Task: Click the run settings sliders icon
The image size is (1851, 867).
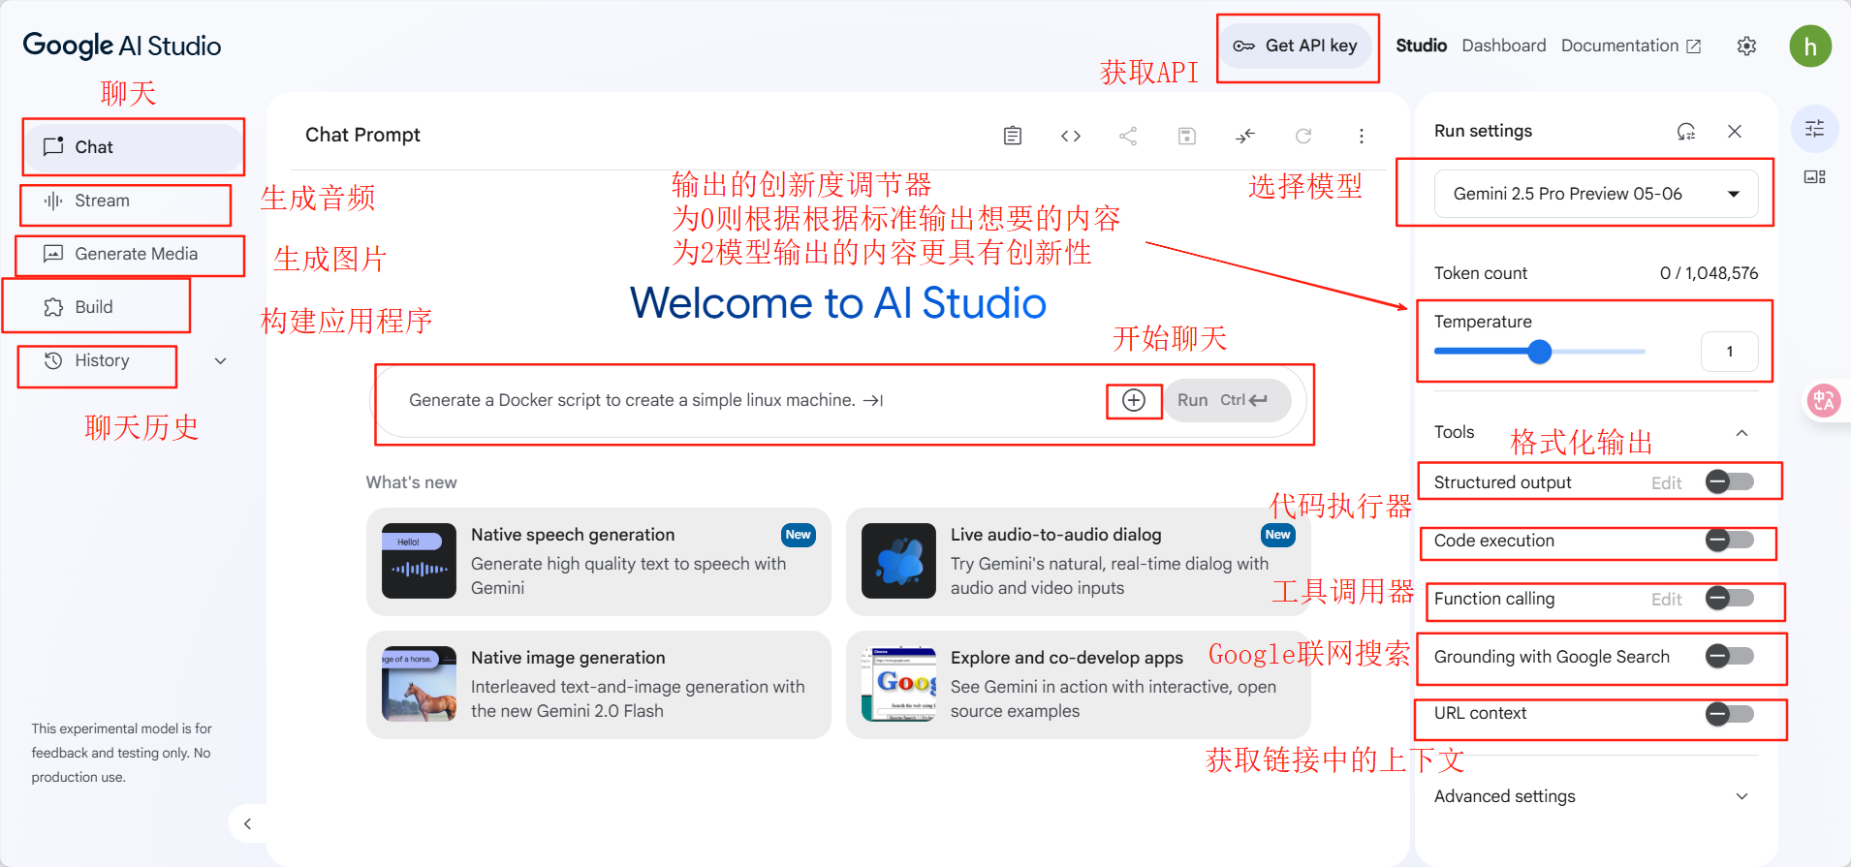Action: [1815, 129]
